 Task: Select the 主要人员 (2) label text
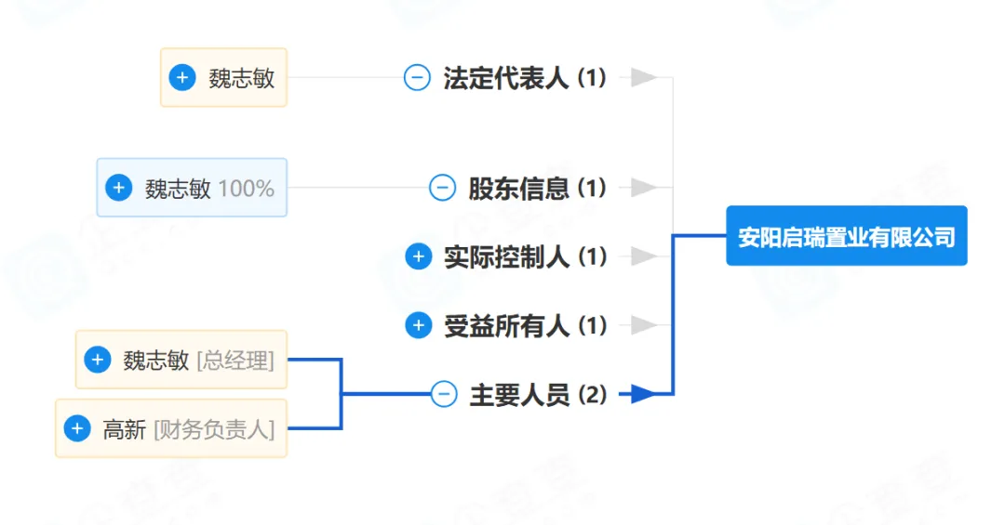coord(537,395)
